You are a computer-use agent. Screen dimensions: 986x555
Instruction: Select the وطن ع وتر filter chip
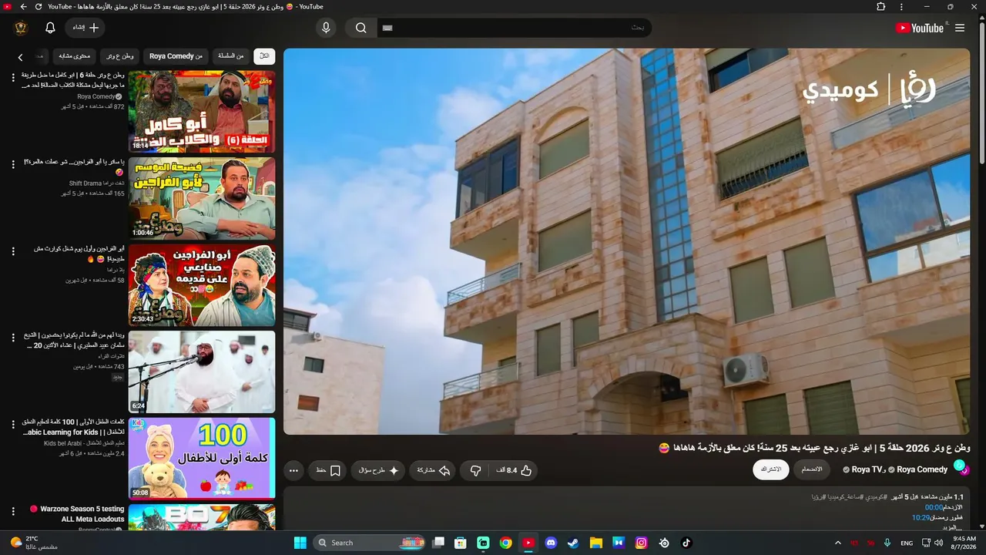119,56
